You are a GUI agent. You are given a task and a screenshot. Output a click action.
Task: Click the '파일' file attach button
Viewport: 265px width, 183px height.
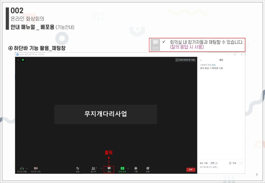(232, 163)
